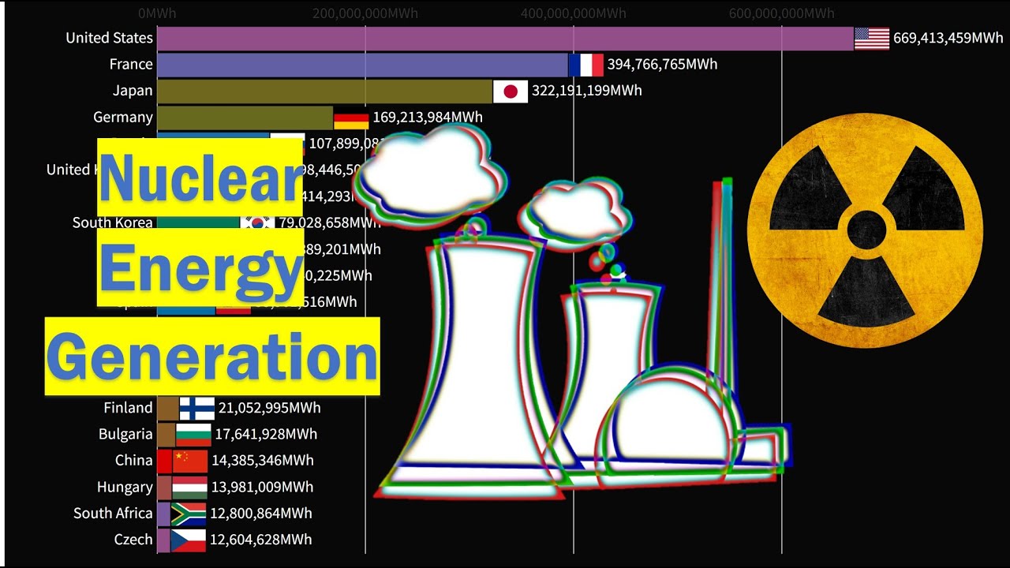The image size is (1010, 568).
Task: Click the value 394,766,765MWh
Action: 662,65
